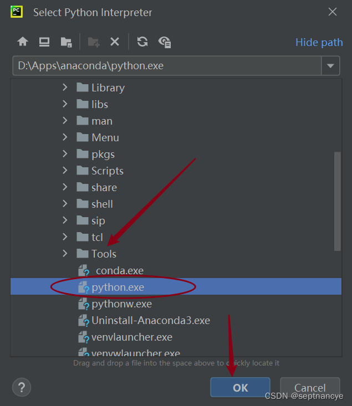Expand the pkgs folder
The width and height of the screenshot is (352, 406).
(x=65, y=154)
